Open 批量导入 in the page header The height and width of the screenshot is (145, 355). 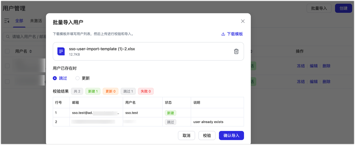(x=319, y=8)
